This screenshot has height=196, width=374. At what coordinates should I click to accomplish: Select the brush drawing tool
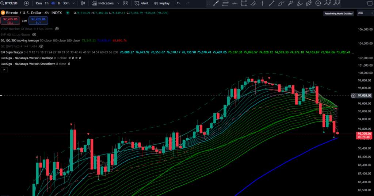click(281, 3)
